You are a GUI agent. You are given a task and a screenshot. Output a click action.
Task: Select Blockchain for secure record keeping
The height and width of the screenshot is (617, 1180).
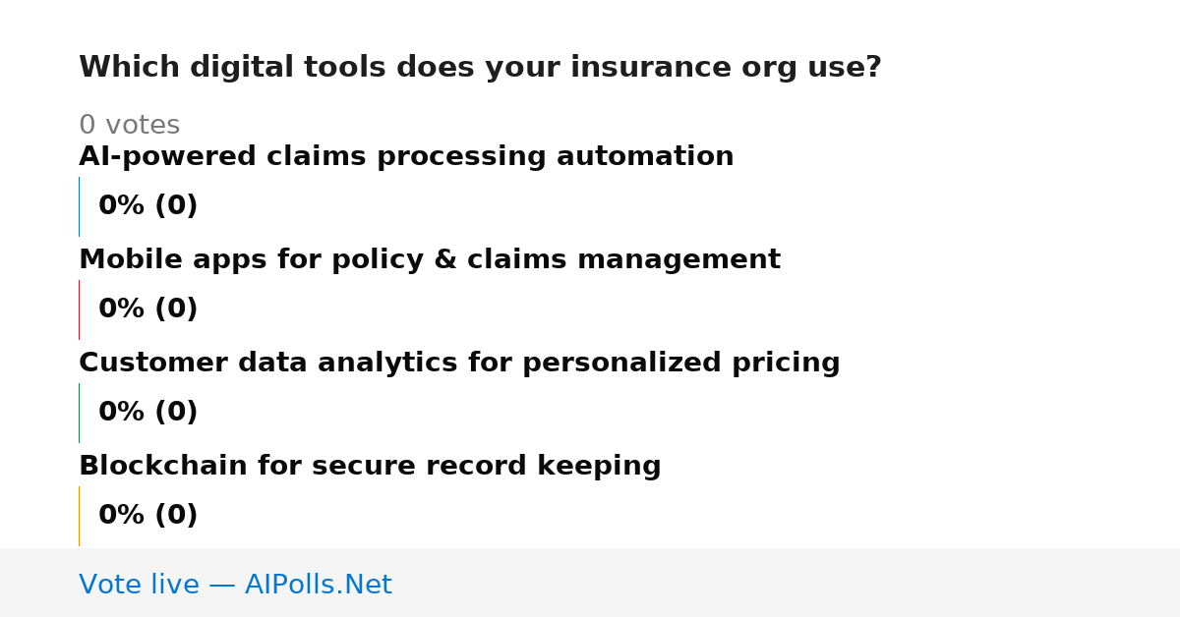pos(370,467)
